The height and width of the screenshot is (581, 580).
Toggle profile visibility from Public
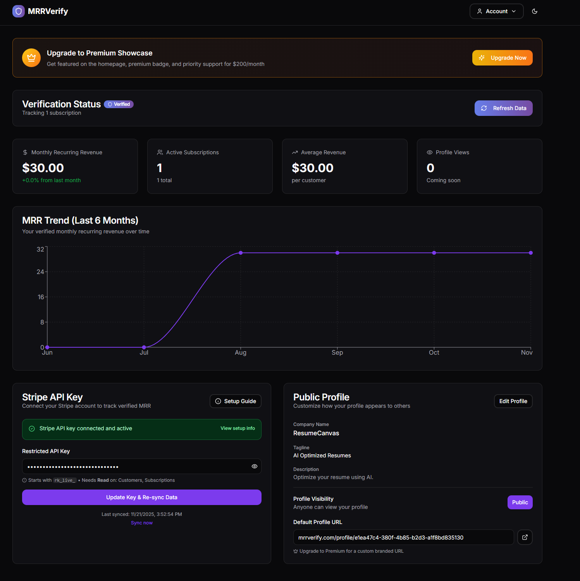[520, 502]
